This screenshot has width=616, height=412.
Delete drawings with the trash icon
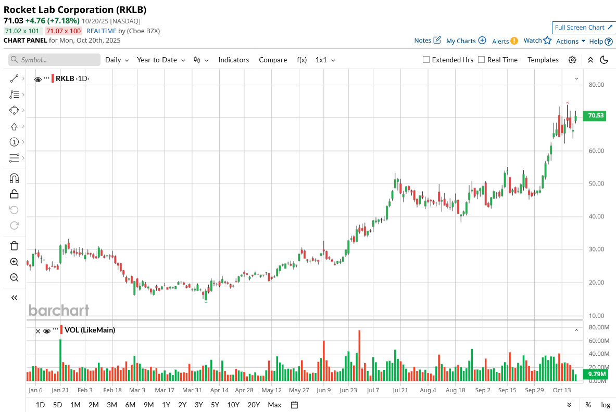[14, 246]
